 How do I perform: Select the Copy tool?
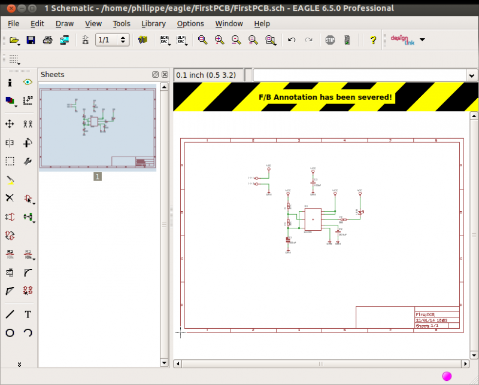pos(28,124)
